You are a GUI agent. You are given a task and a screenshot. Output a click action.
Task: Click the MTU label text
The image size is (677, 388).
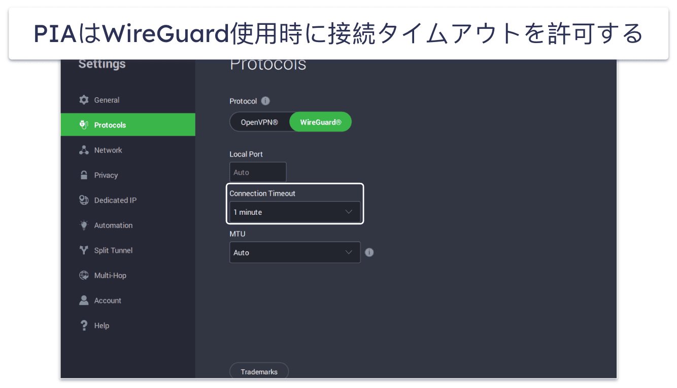point(238,234)
